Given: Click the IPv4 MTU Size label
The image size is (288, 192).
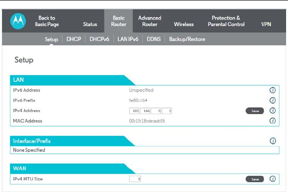Looking at the screenshot, I should (x=28, y=179).
